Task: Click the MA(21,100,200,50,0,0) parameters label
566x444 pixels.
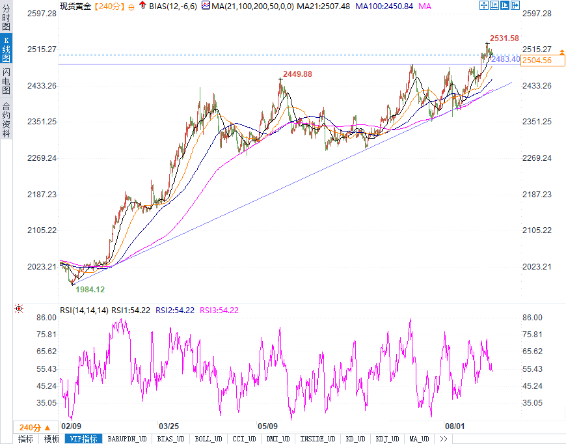Action: [252, 6]
